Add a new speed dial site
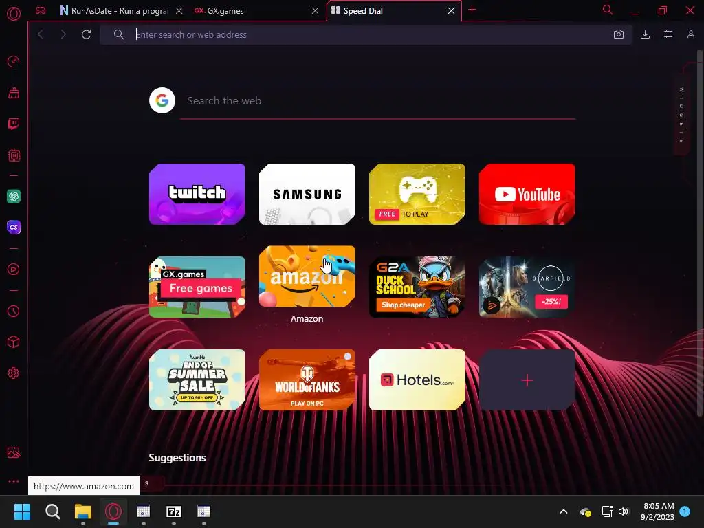The width and height of the screenshot is (704, 528). 527,379
